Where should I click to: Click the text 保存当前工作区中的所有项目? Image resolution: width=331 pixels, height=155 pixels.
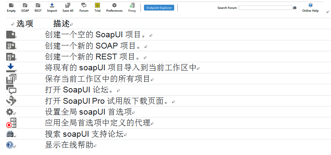(x=97, y=79)
